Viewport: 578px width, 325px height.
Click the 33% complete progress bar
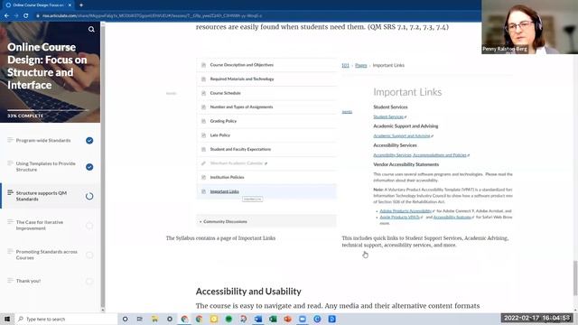[x=48, y=110]
